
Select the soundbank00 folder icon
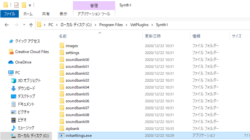[x=62, y=59]
